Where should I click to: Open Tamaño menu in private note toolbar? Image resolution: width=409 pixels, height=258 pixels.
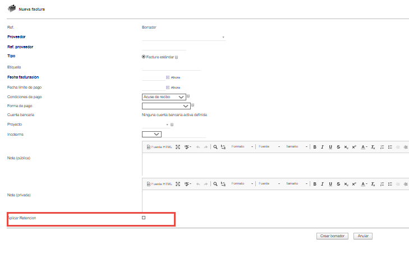[297, 183]
